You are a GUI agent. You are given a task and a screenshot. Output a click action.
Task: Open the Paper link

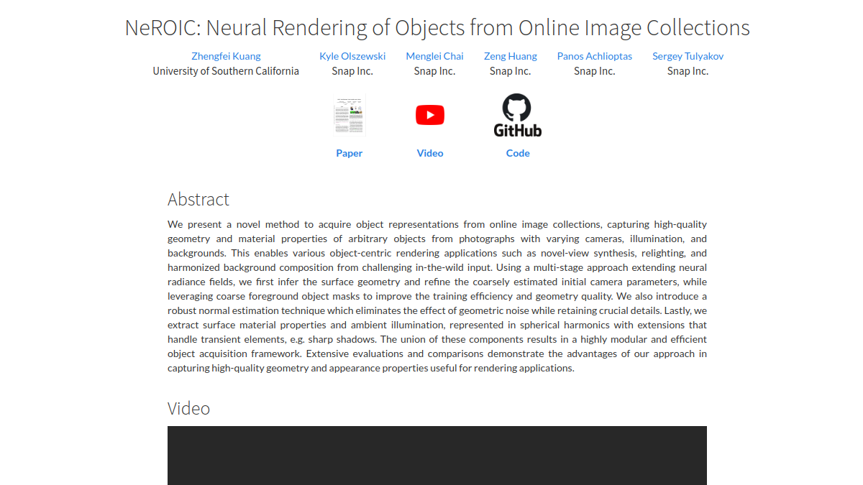350,153
